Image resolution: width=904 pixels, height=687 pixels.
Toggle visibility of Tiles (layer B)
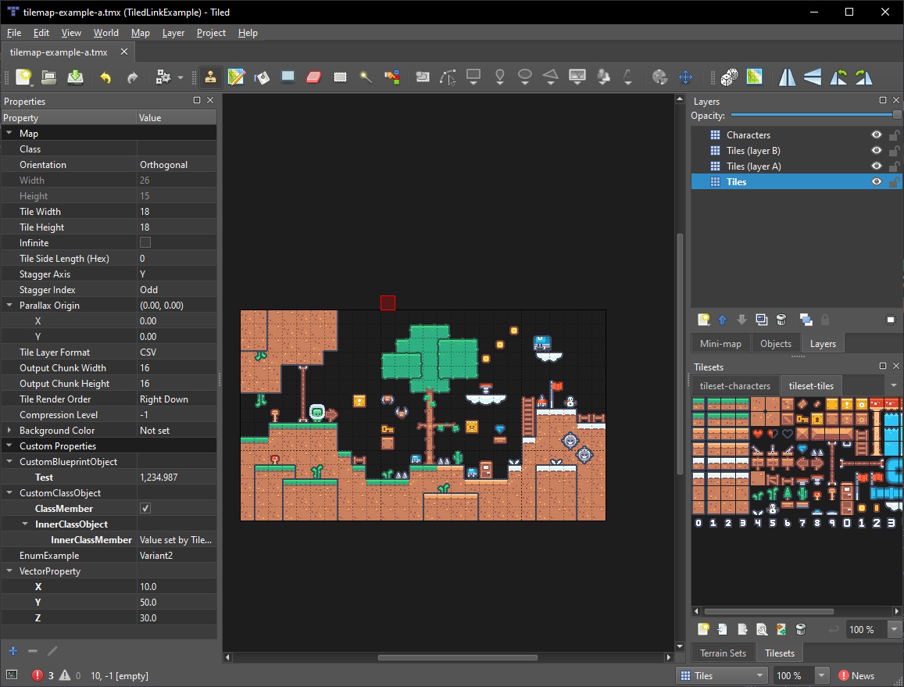(x=877, y=151)
